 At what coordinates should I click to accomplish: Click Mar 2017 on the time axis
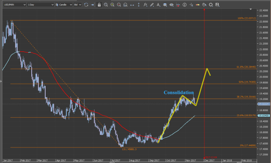coord(43,160)
